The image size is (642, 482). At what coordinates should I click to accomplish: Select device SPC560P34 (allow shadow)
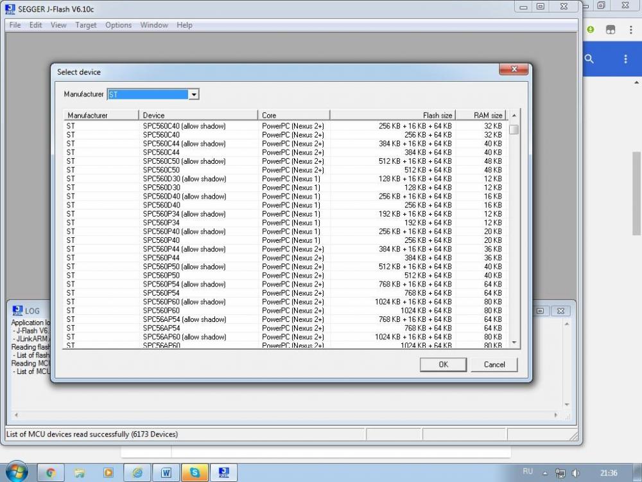pyautogui.click(x=286, y=214)
